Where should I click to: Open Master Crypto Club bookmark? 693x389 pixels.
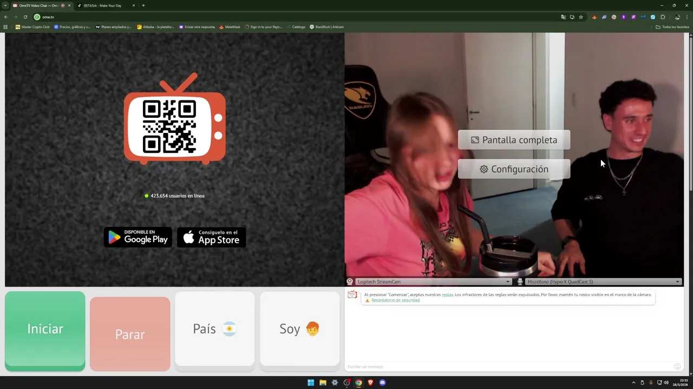coord(32,26)
